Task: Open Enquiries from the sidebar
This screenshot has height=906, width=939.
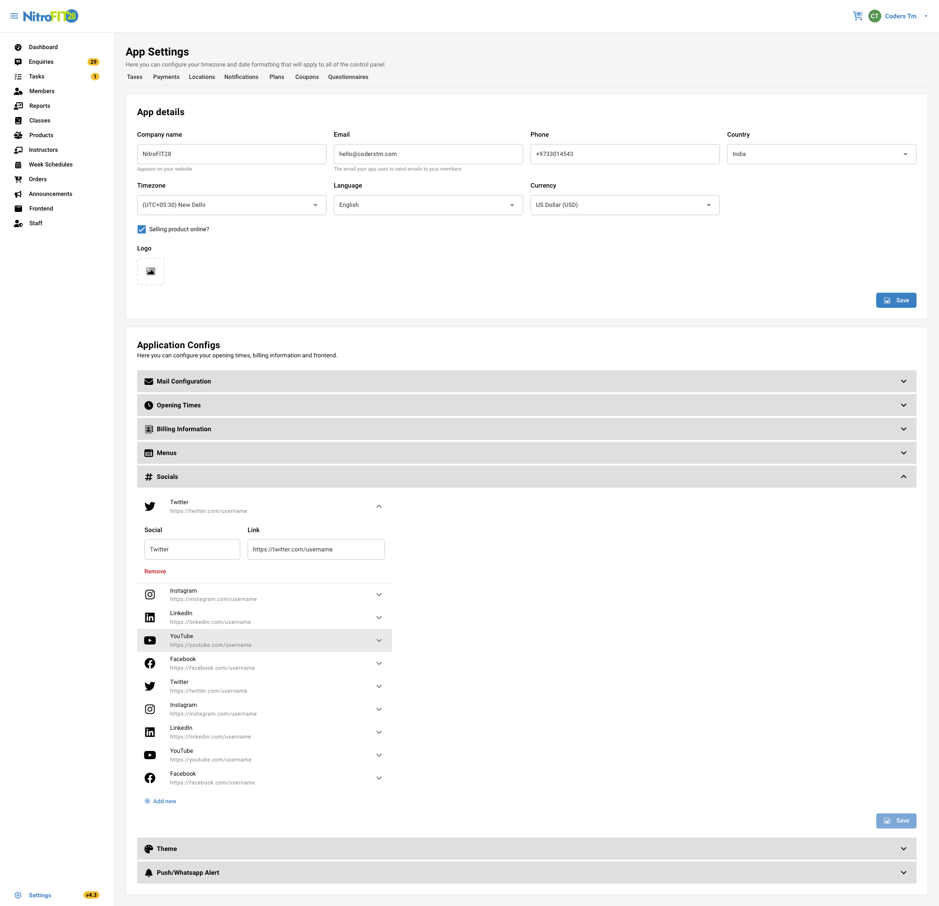Action: coord(41,62)
